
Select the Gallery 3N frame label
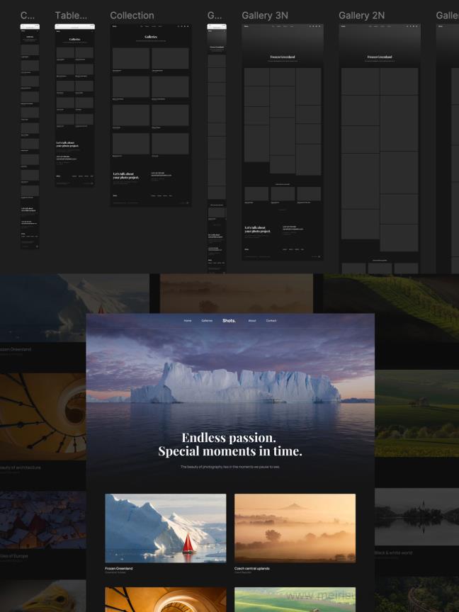click(x=265, y=16)
